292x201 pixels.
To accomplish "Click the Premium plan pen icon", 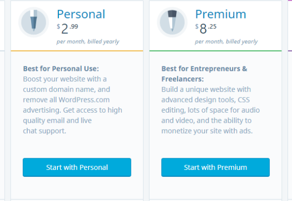I will [x=172, y=22].
